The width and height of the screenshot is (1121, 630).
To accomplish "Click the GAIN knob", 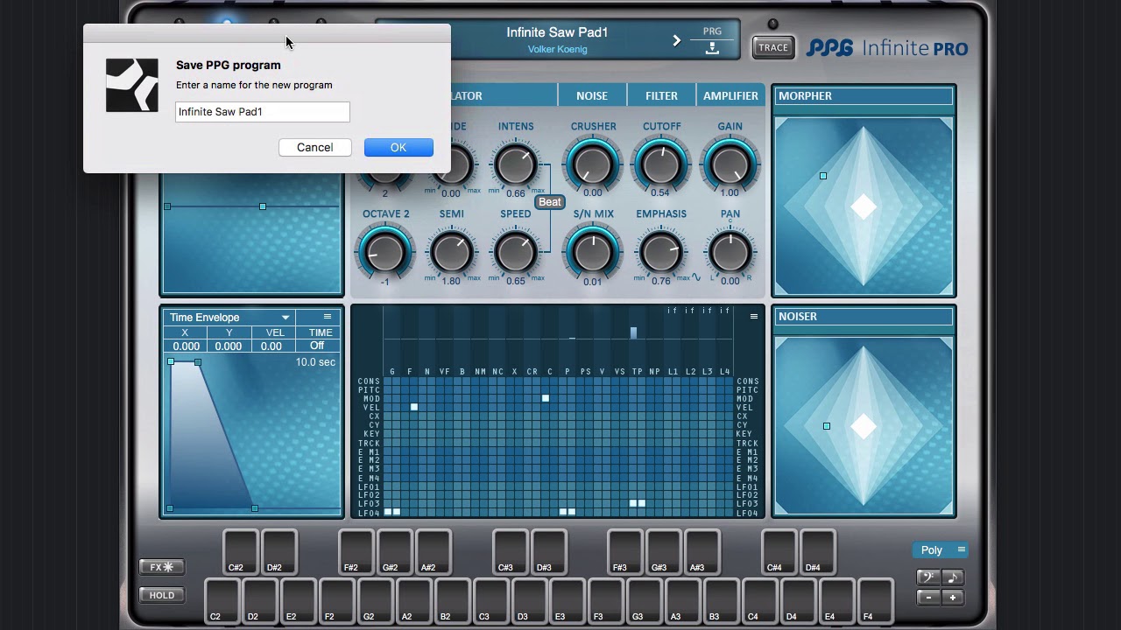I will tap(730, 164).
